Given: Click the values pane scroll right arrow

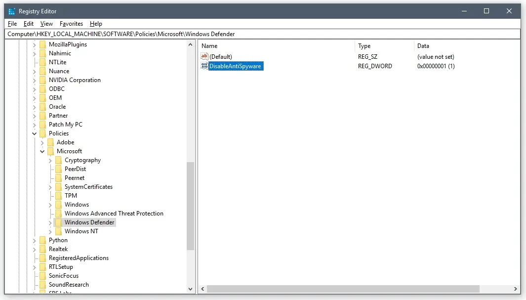Looking at the screenshot, I should coord(516,289).
